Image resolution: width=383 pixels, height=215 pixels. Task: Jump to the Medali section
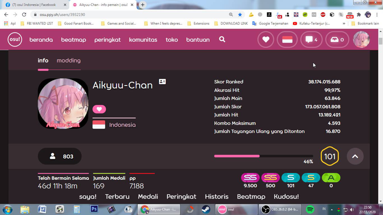pyautogui.click(x=148, y=197)
